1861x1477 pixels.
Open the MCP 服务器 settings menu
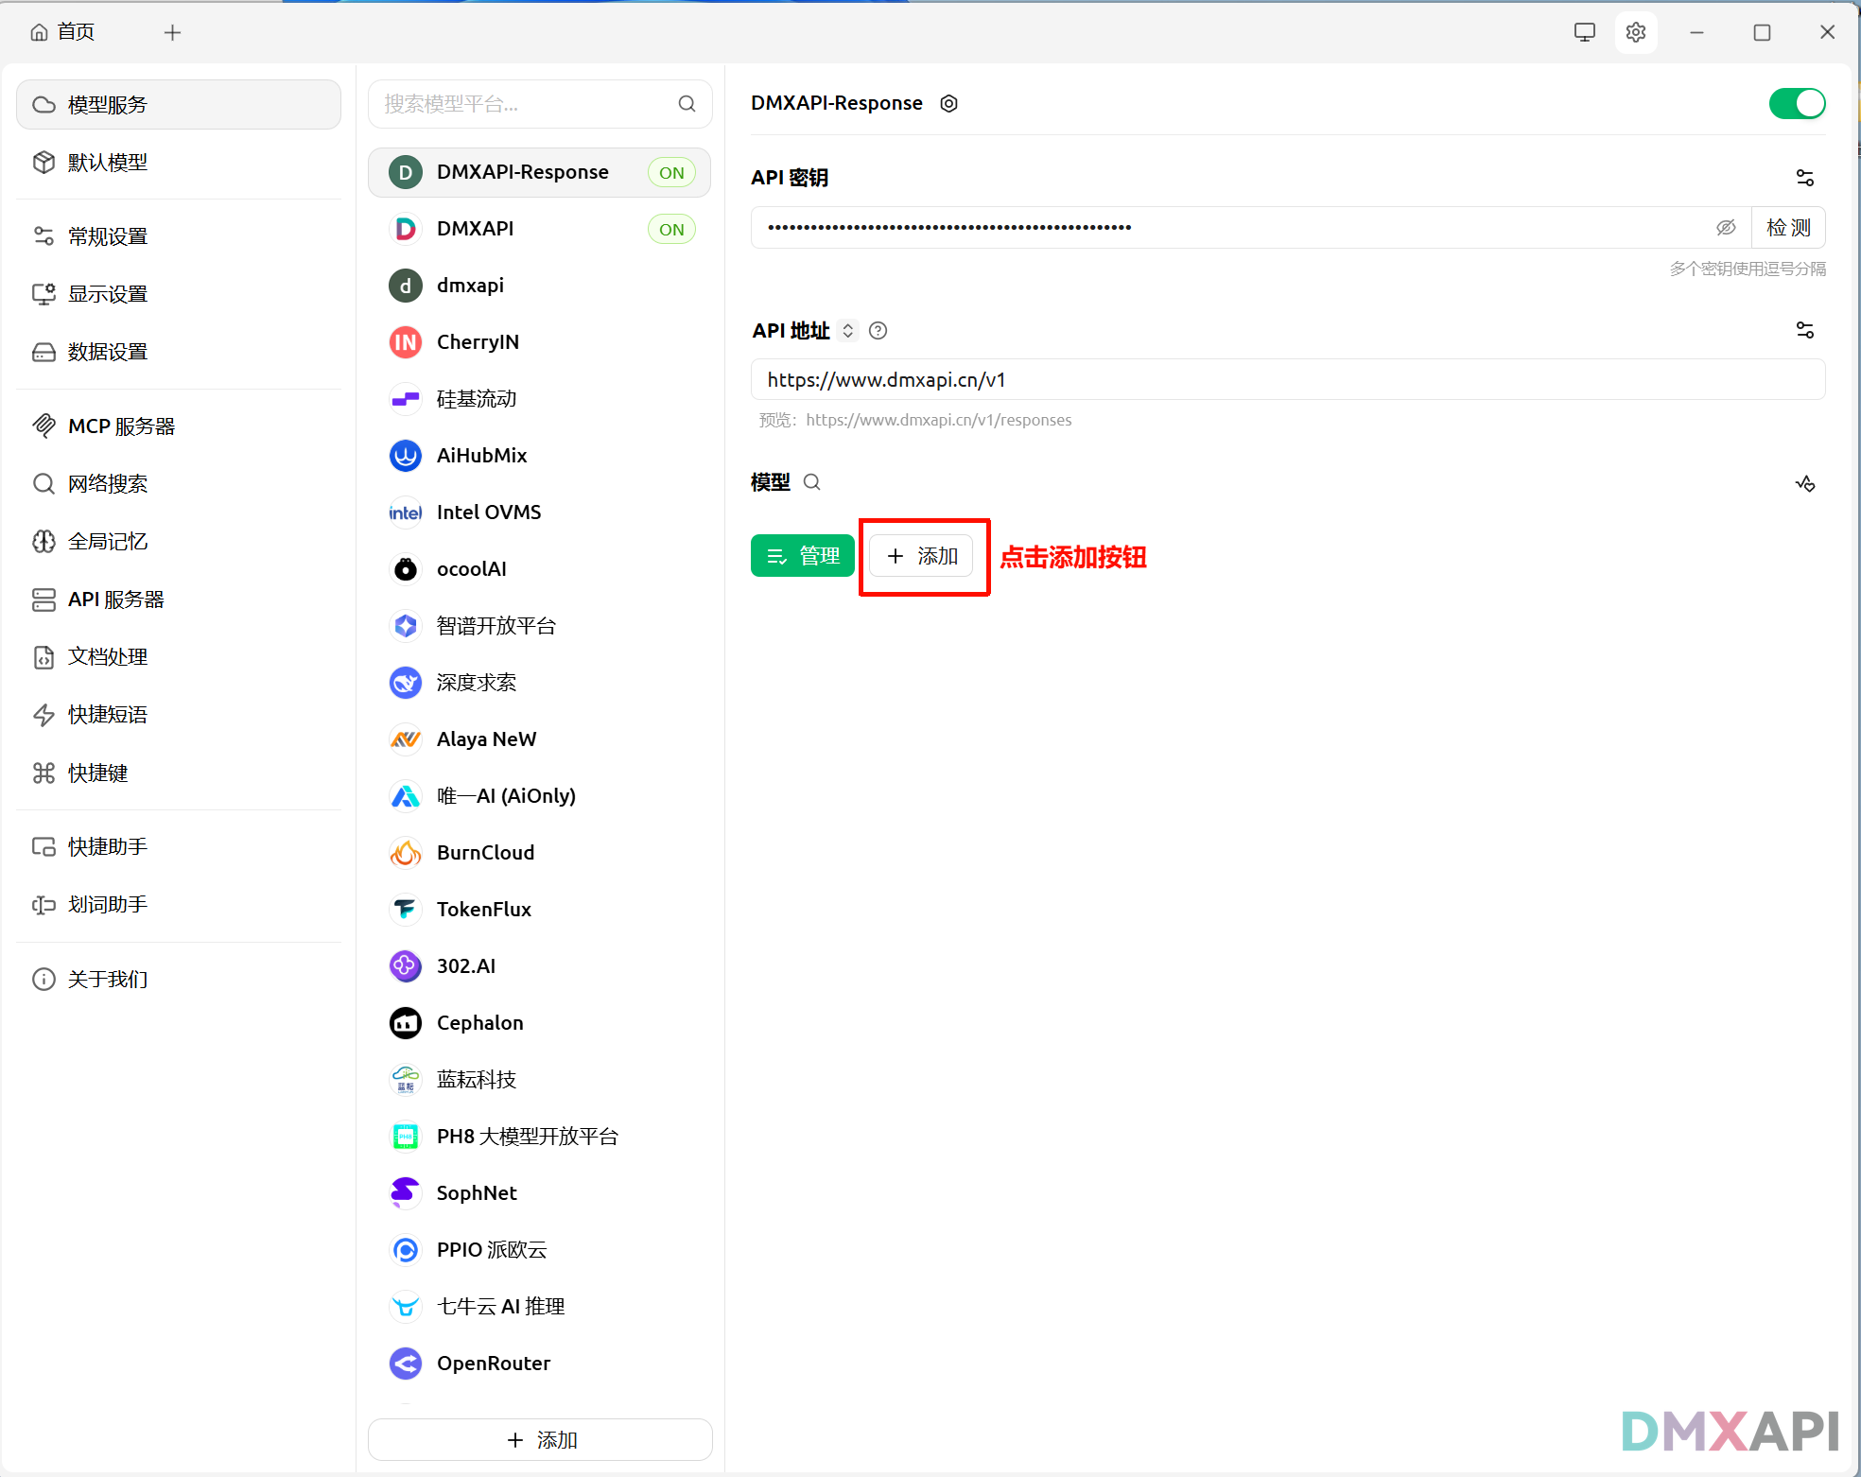tap(121, 426)
